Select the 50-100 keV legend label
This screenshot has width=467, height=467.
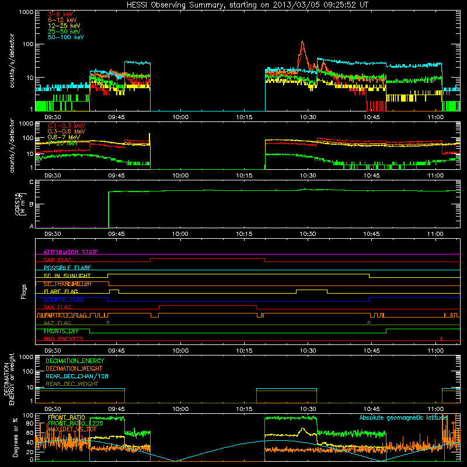tap(66, 37)
